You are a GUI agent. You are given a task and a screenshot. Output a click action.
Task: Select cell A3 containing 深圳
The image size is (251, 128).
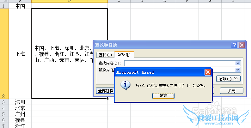[x=20, y=102]
